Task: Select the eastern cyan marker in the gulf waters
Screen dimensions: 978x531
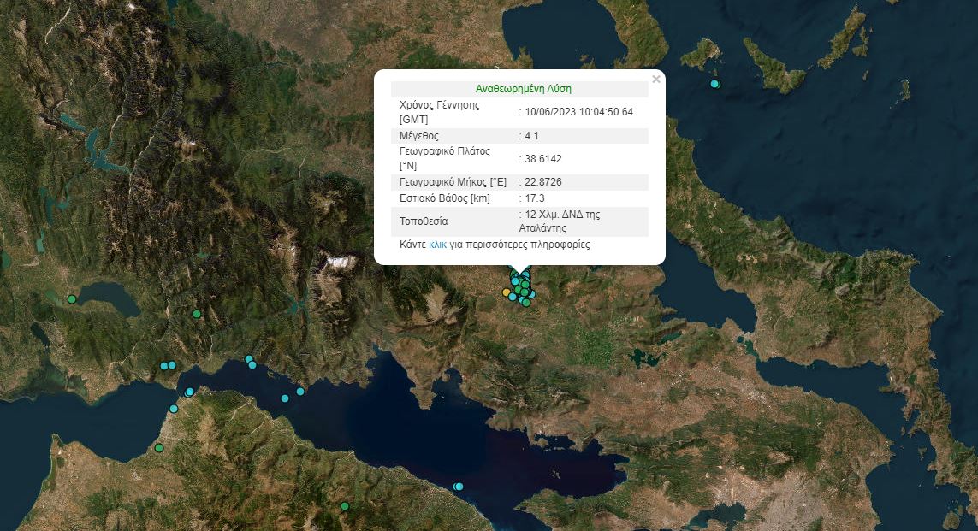Action: tap(300, 392)
